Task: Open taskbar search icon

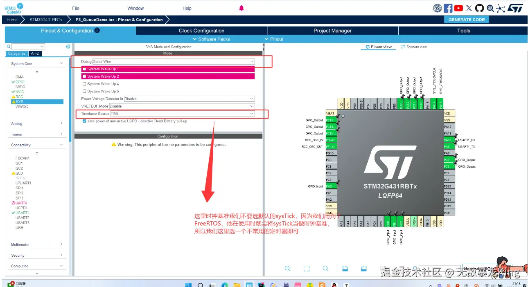Action: [201, 285]
